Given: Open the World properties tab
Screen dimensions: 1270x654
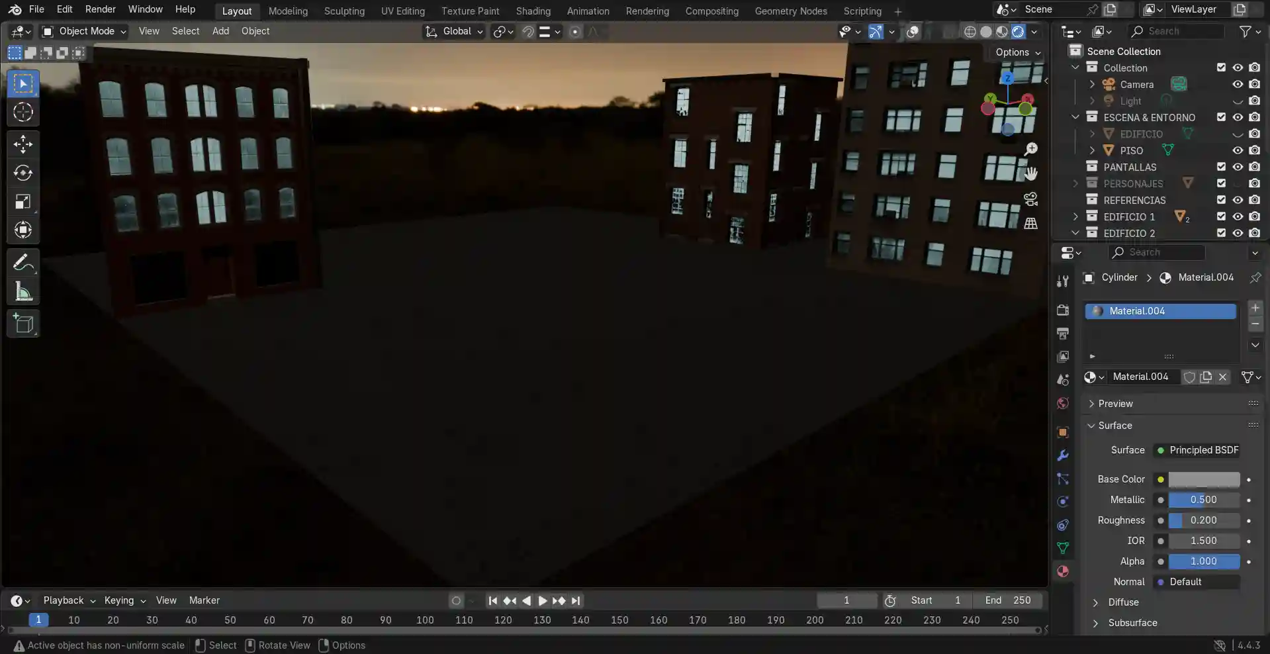Looking at the screenshot, I should 1063,403.
